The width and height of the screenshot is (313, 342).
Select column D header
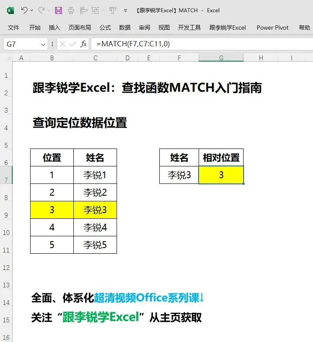click(x=127, y=58)
